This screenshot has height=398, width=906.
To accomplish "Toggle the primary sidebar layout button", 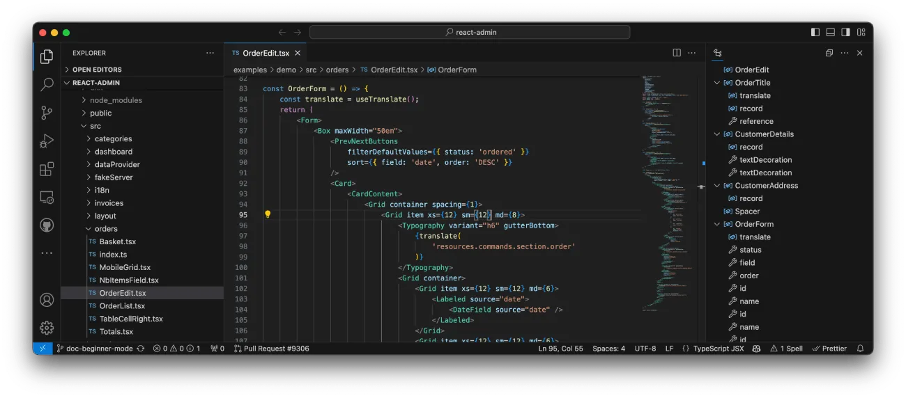I will pos(815,32).
